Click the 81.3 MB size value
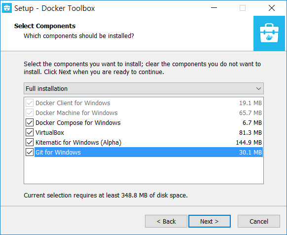This screenshot has height=235, width=287. coord(251,132)
